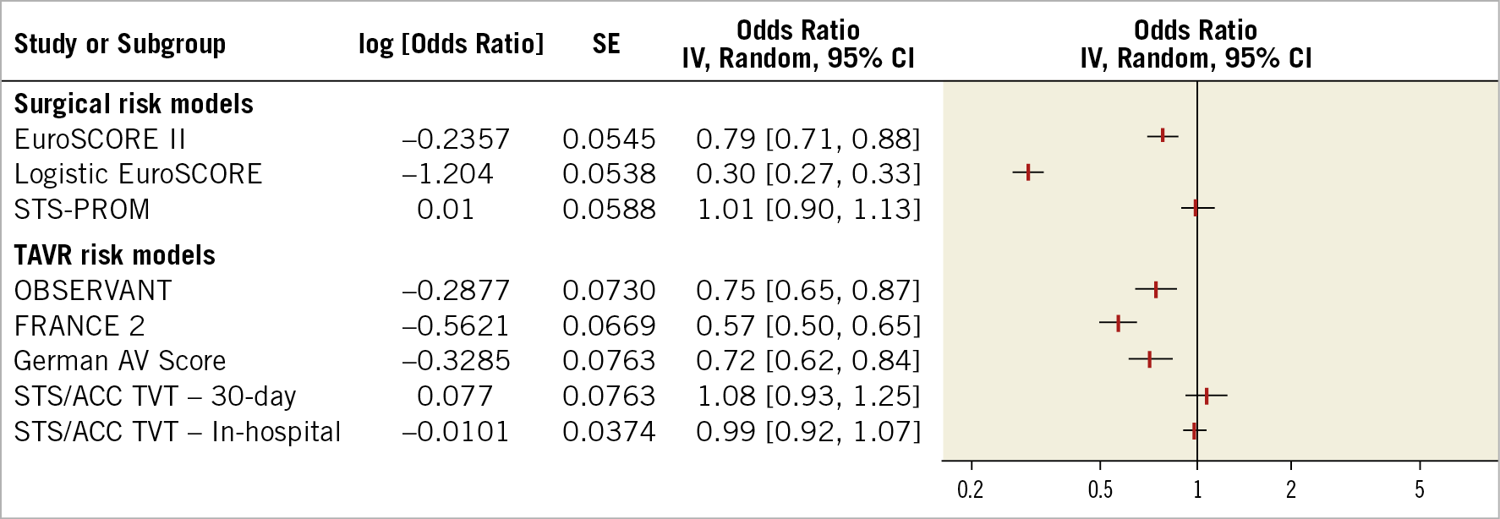Click the FRANCE 2 row label
Screen dimensions: 1500x519
coord(79,326)
